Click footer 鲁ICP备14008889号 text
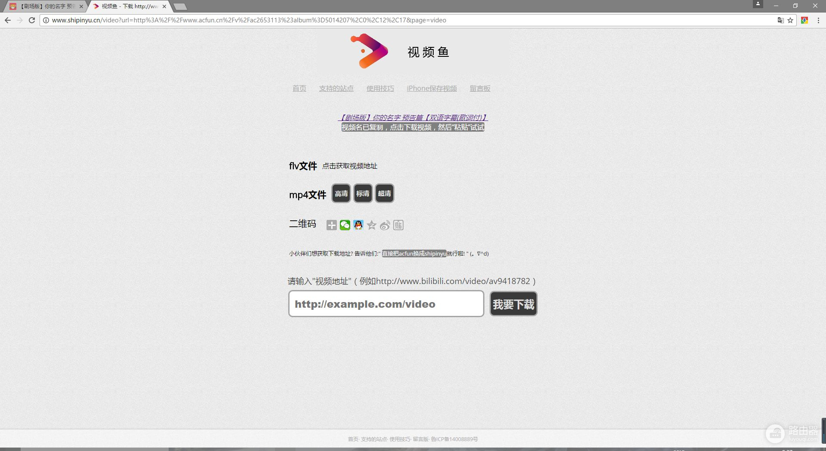 454,439
